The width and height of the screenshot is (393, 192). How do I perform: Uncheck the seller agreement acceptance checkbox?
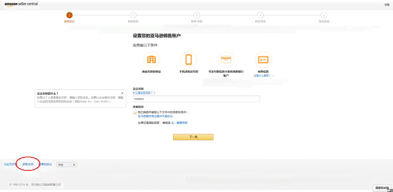(x=135, y=113)
